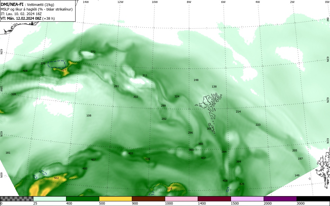Click the "DMI/NEA-FI" title text
330x206 pixels.
point(12,5)
